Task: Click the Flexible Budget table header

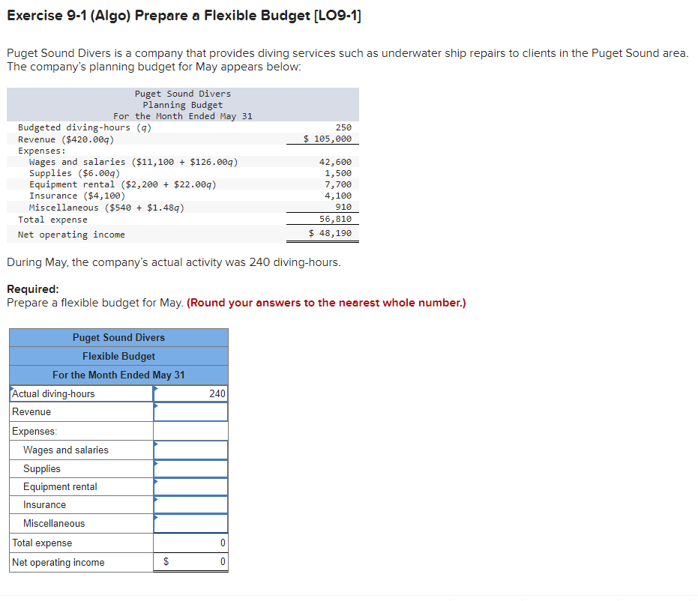Action: (119, 357)
